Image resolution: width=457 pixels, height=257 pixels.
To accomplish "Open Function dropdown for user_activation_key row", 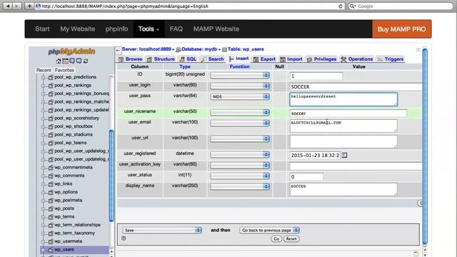I will coord(240,165).
